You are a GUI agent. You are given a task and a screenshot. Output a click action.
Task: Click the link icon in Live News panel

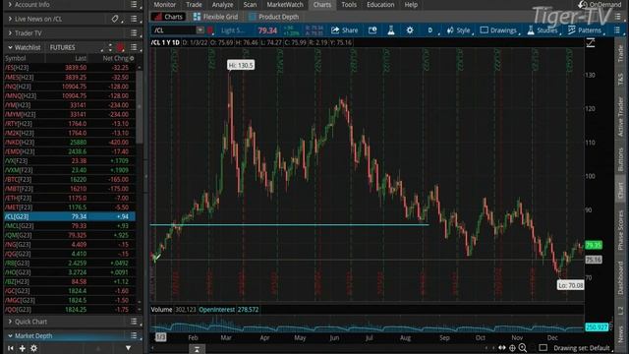[115, 19]
